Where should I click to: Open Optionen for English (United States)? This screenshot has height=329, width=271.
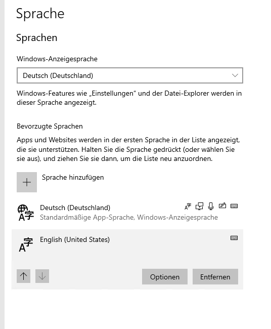coord(165,277)
